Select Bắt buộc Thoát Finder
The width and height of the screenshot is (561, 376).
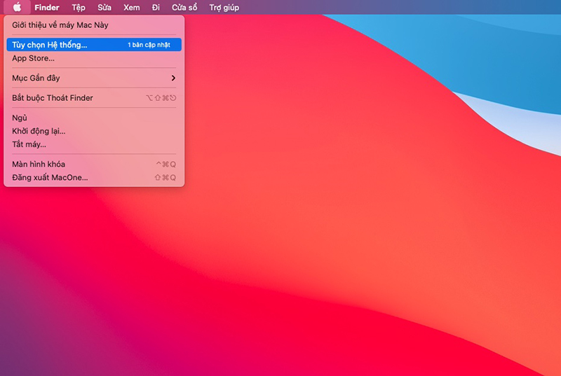94,98
